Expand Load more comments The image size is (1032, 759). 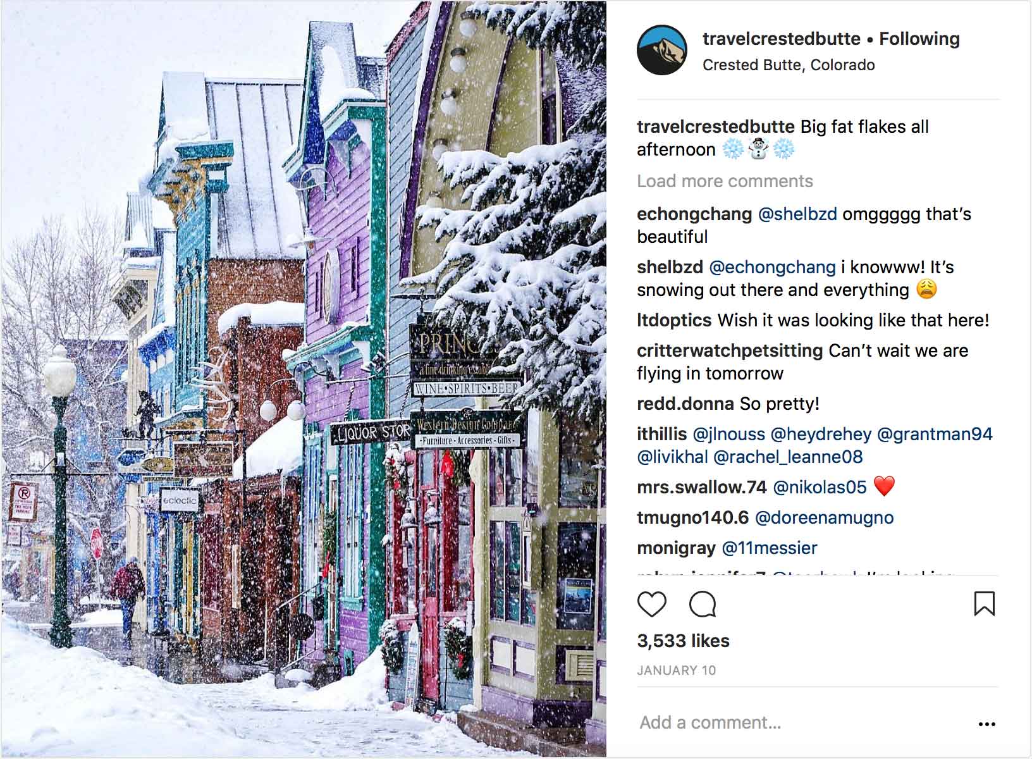(x=725, y=182)
